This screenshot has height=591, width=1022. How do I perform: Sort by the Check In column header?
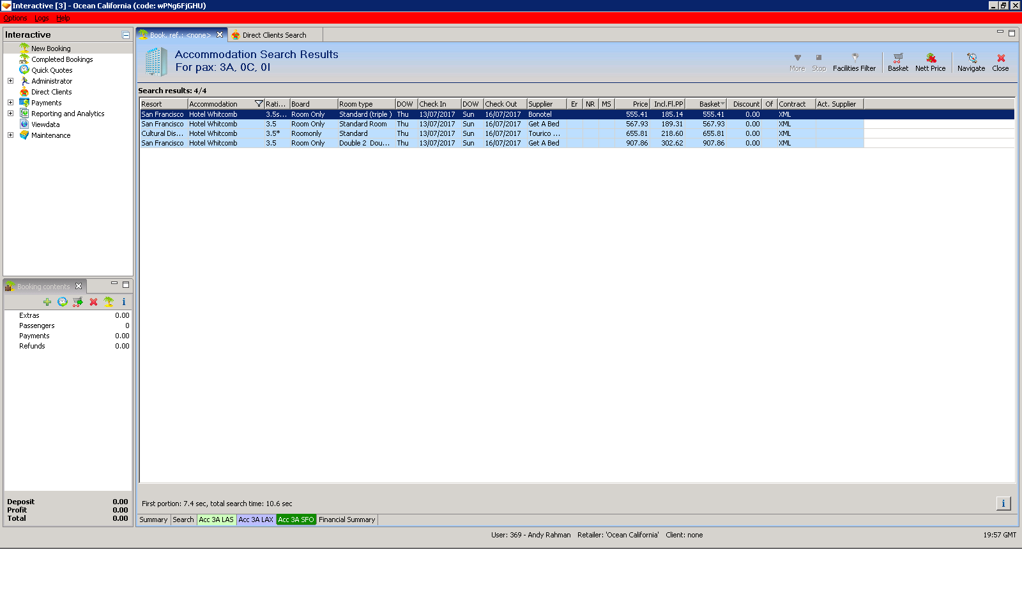pos(439,104)
